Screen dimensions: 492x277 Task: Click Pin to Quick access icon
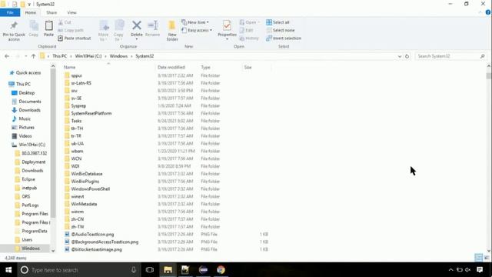click(x=14, y=25)
